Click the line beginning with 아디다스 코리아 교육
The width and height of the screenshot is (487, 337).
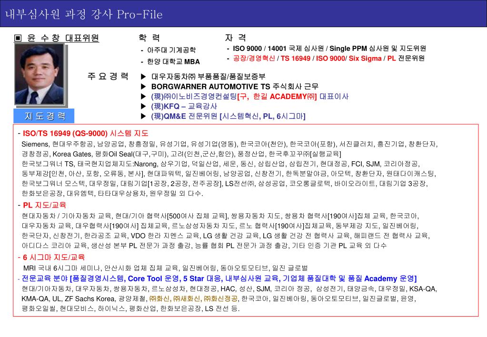(x=204, y=246)
